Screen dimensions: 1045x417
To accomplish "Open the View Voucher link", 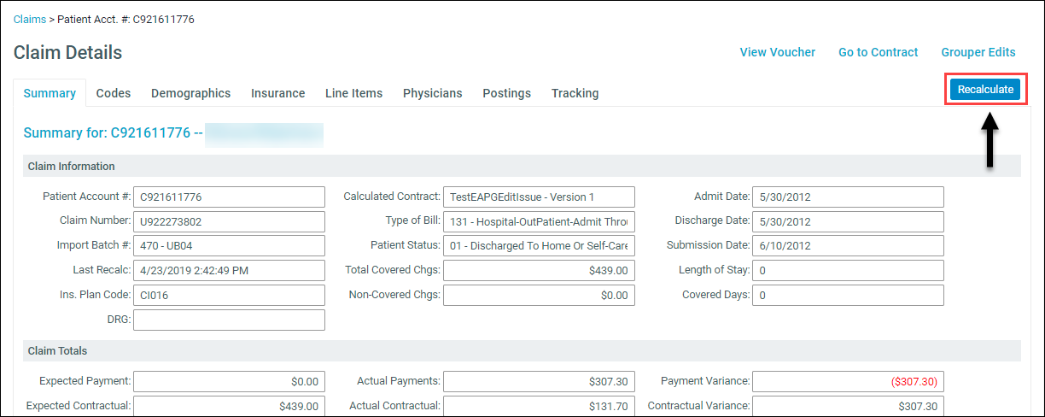I will click(778, 52).
